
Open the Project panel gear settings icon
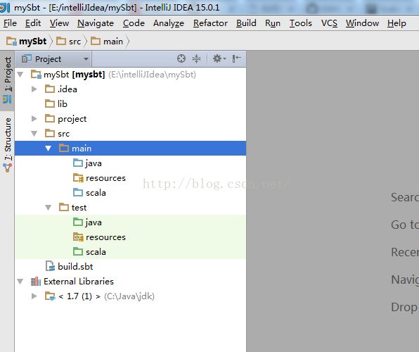tap(219, 58)
